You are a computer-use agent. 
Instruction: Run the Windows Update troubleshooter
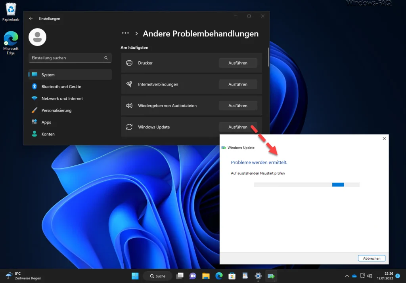coord(238,127)
